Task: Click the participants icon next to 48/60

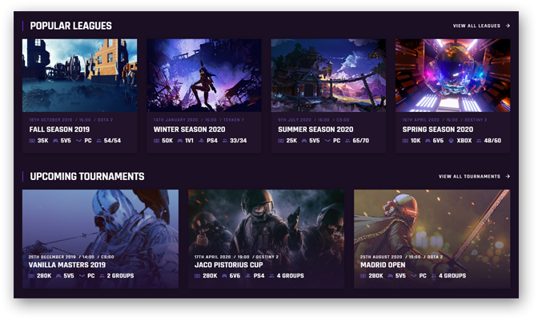Action: point(478,141)
